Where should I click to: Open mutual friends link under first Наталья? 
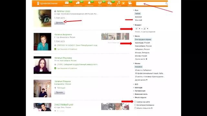coord(60,18)
